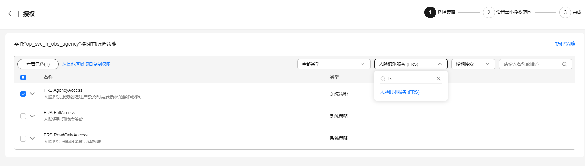Expand FRS AgencyAccess row details
This screenshot has width=585, height=166.
tap(32, 94)
